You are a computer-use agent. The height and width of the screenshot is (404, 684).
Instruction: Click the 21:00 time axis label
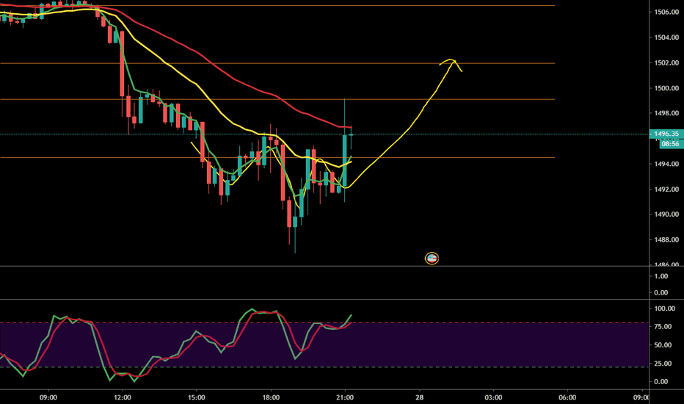coord(345,397)
